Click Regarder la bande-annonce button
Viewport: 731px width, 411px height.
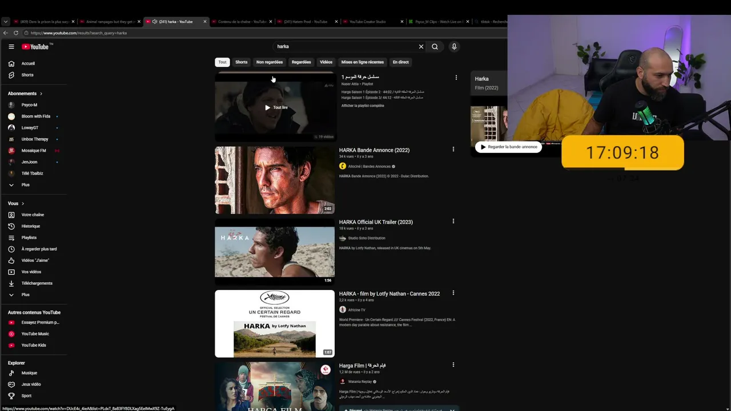(508, 147)
